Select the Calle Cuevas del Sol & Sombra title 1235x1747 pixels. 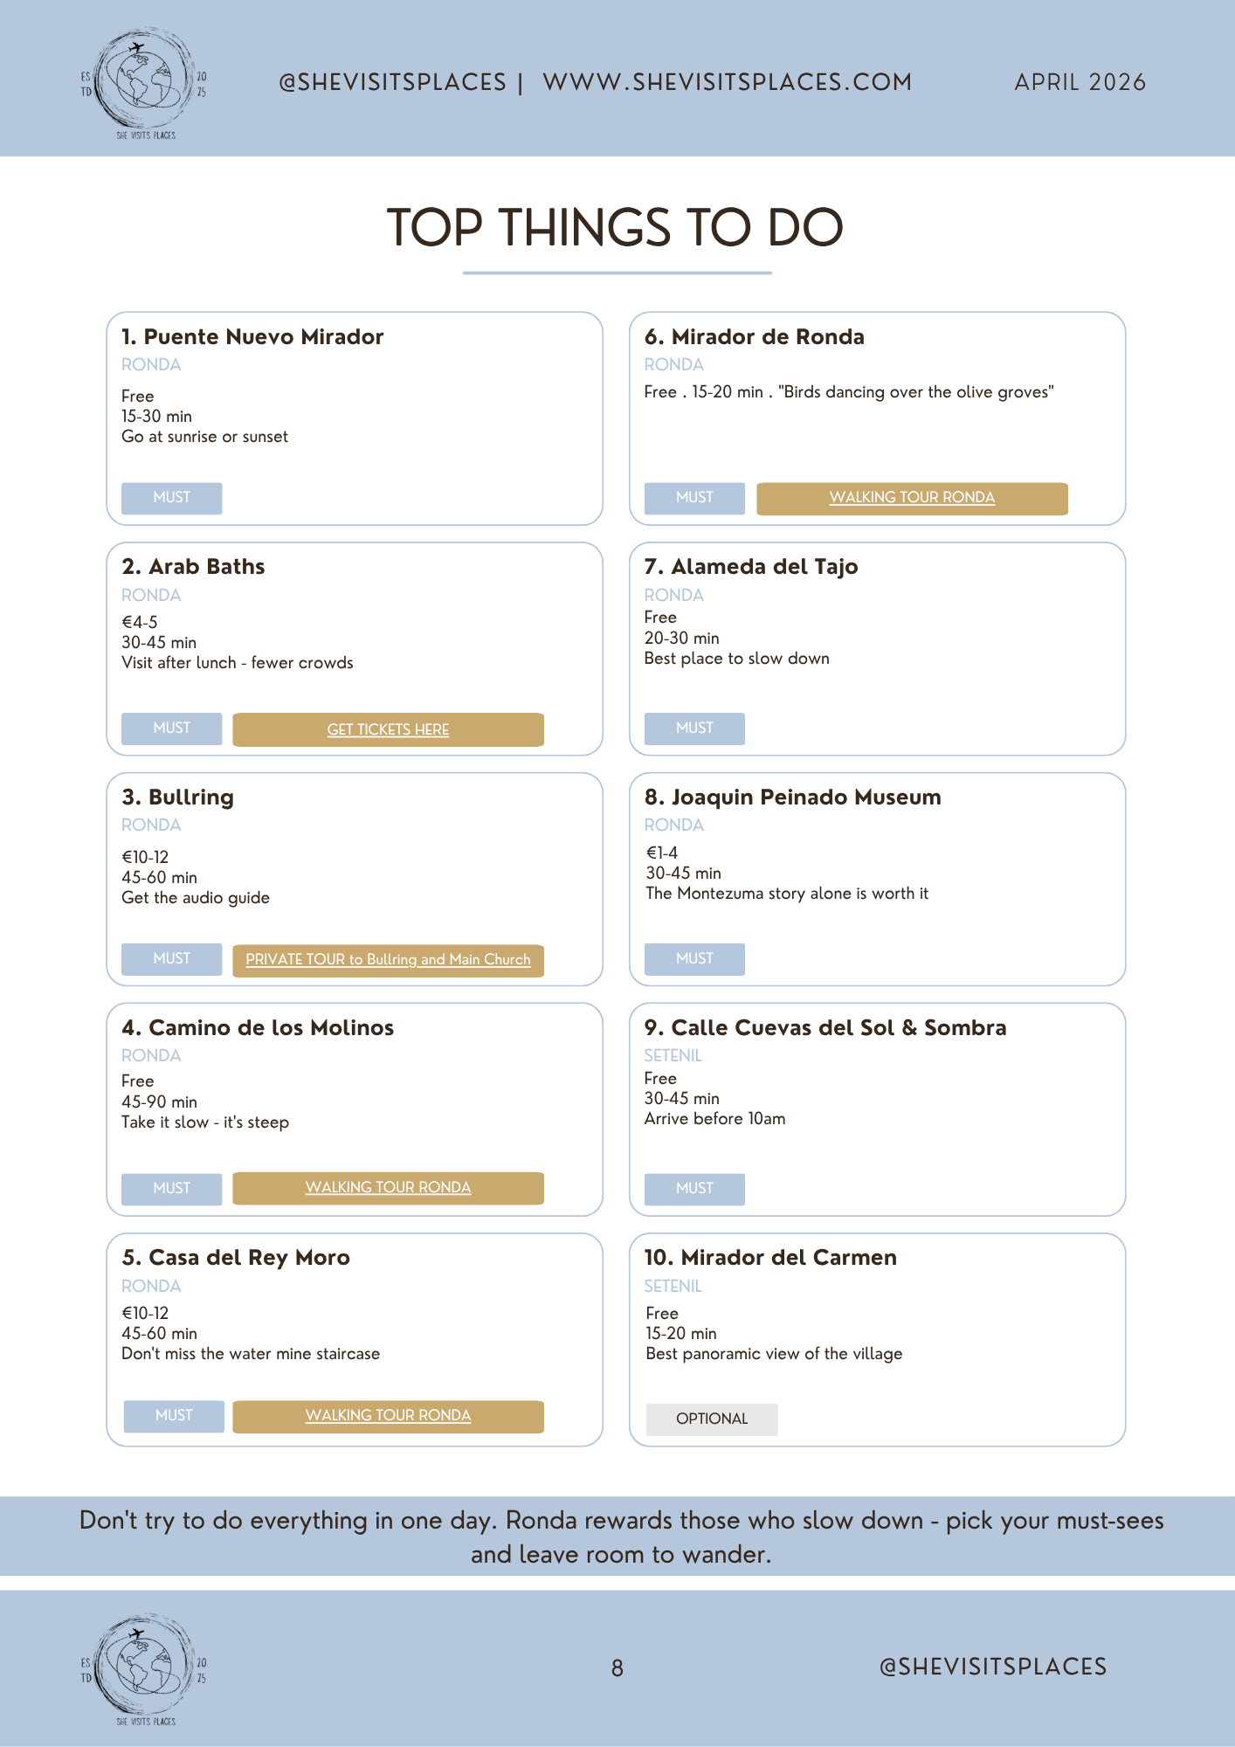(x=825, y=1028)
